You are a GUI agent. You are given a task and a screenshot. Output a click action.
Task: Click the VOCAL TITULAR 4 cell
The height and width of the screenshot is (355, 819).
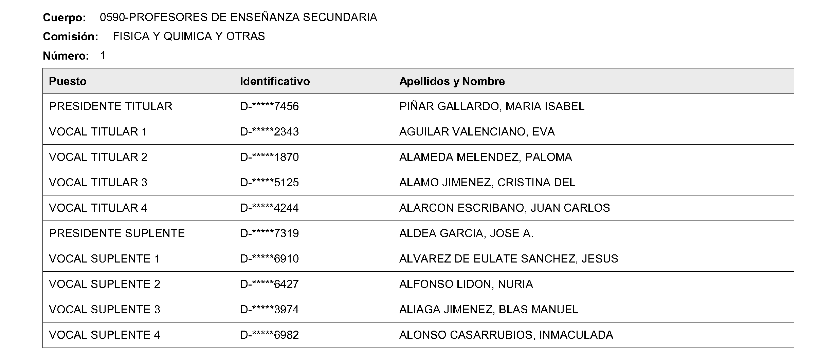click(x=98, y=208)
